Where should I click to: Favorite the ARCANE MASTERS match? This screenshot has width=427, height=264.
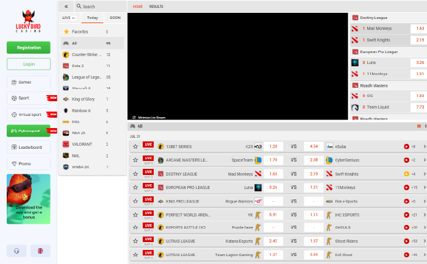tap(135, 160)
